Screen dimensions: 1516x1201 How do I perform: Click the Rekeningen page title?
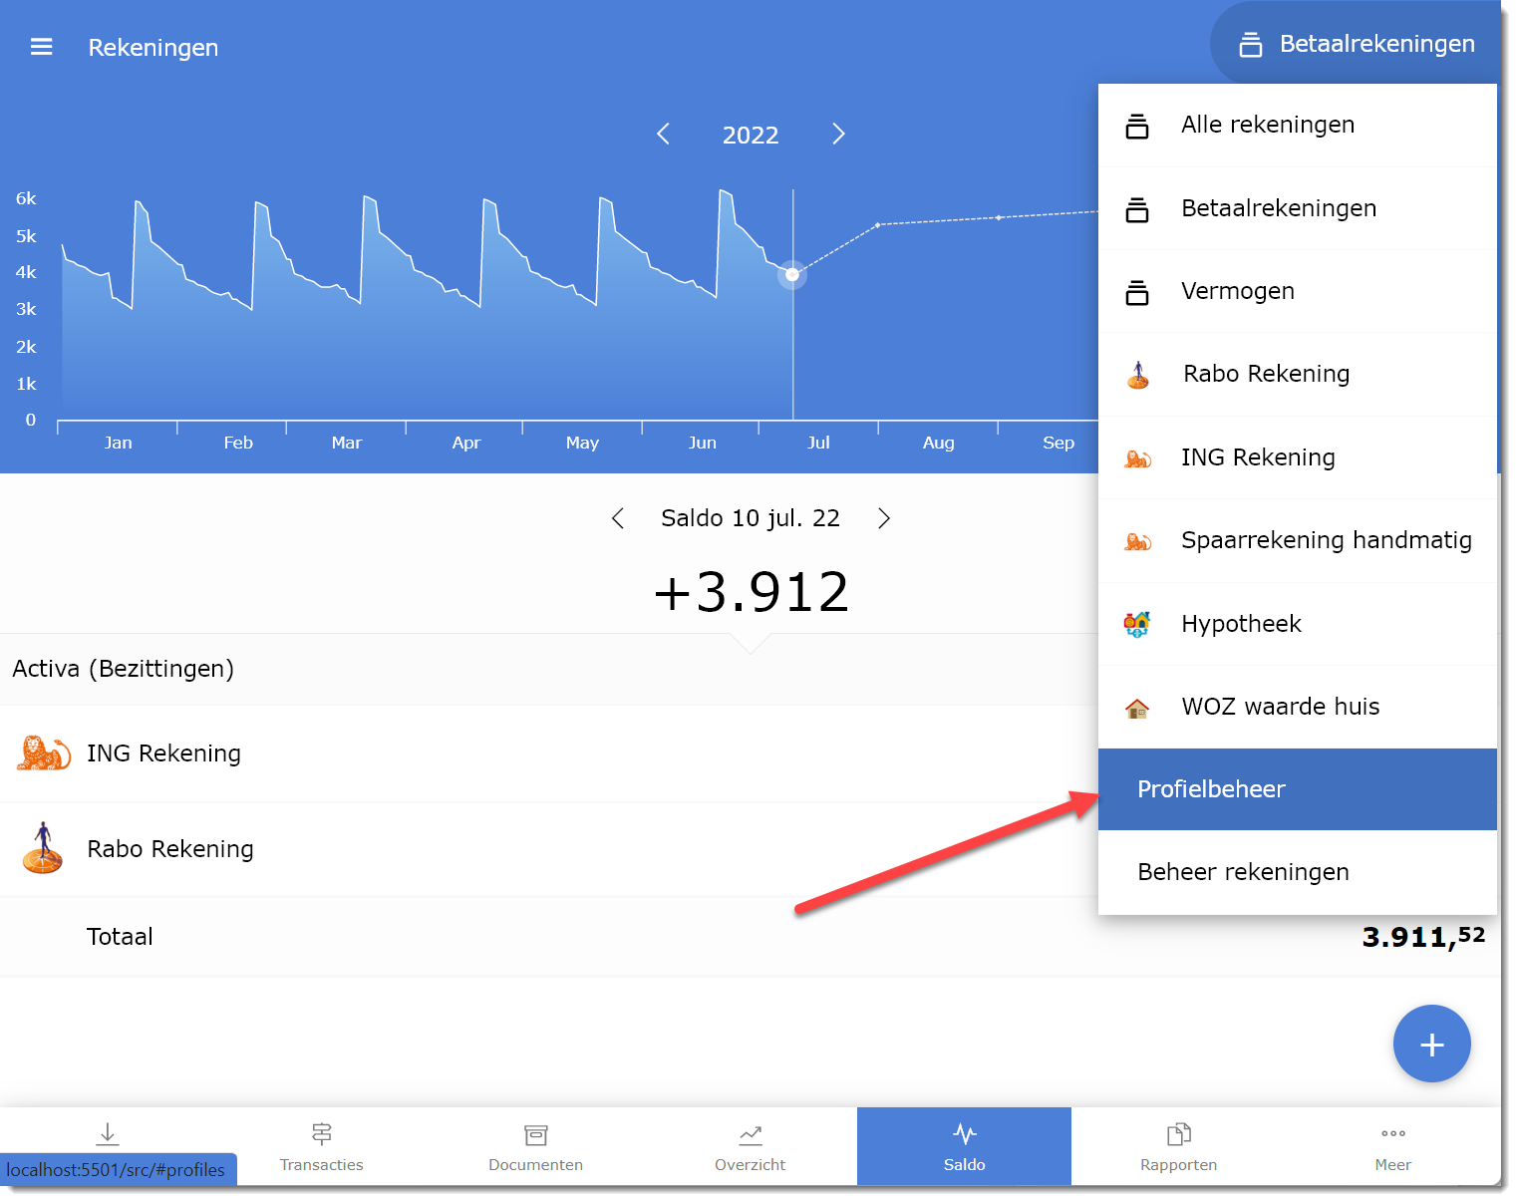(x=153, y=47)
